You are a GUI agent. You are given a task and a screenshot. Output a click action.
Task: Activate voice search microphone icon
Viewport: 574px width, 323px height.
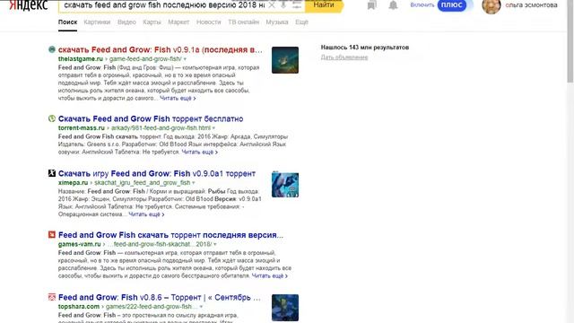[283, 4]
